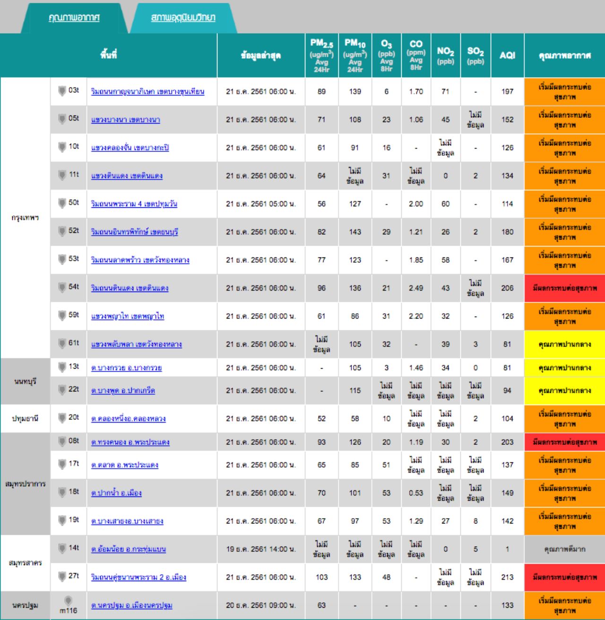Click the marker icon for station 13t
605x620 pixels.
[x=61, y=367]
